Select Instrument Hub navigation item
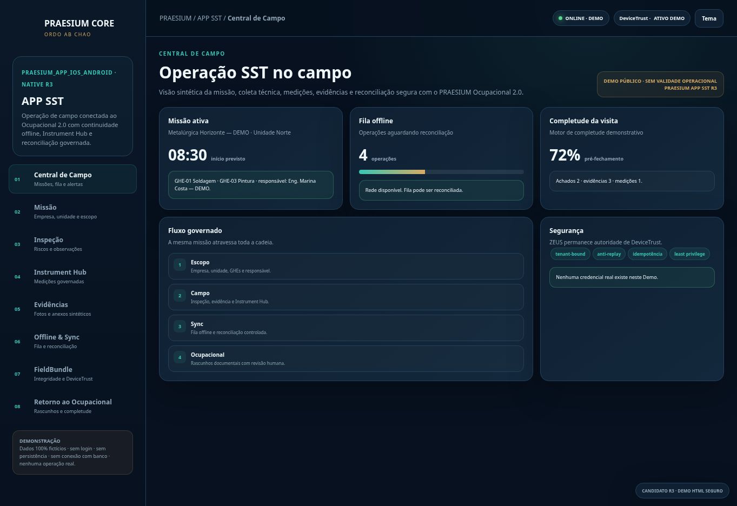 click(x=72, y=276)
